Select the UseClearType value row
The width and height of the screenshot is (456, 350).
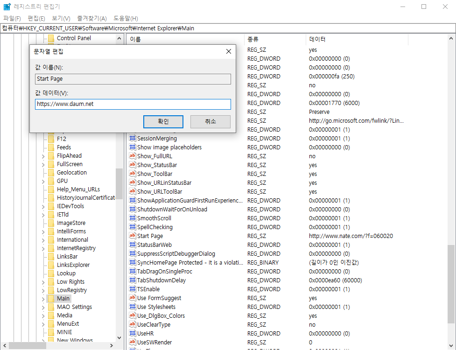pyautogui.click(x=154, y=325)
